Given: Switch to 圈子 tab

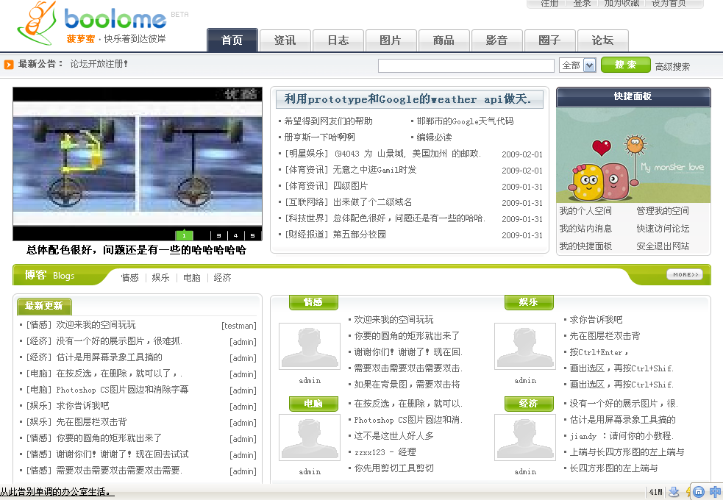Looking at the screenshot, I should point(549,40).
